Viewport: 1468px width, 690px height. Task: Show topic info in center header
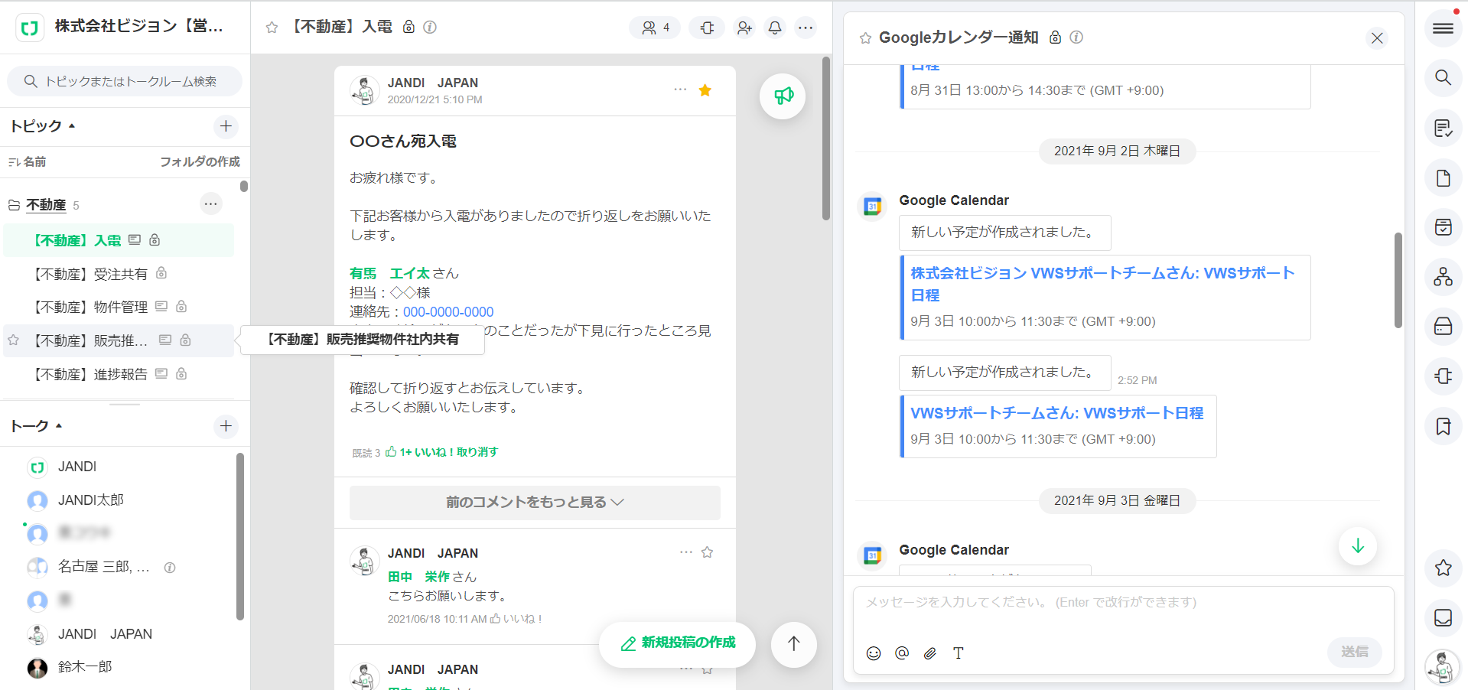coord(430,27)
